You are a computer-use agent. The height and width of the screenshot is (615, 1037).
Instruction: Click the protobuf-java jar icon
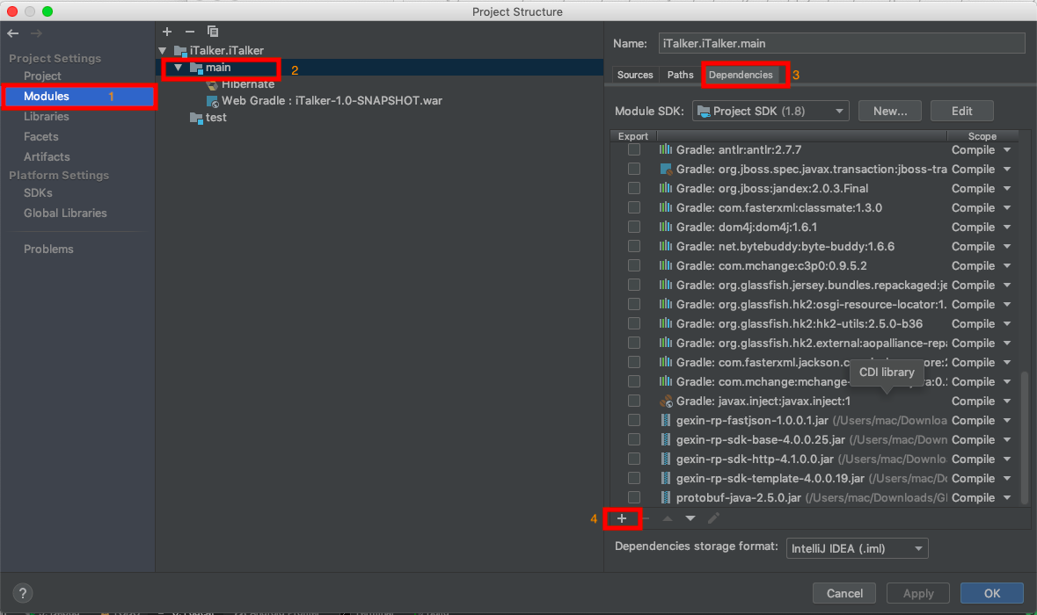click(x=666, y=497)
